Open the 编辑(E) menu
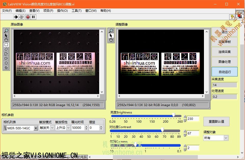 [20, 11]
